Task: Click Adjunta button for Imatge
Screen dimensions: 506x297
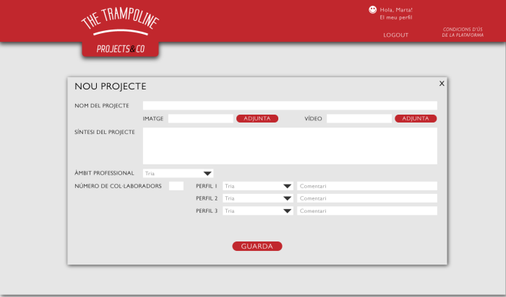Action: click(257, 118)
